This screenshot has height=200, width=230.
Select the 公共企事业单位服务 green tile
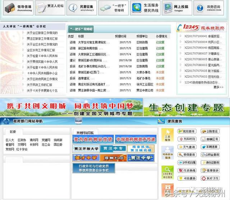pyautogui.click(x=167, y=172)
